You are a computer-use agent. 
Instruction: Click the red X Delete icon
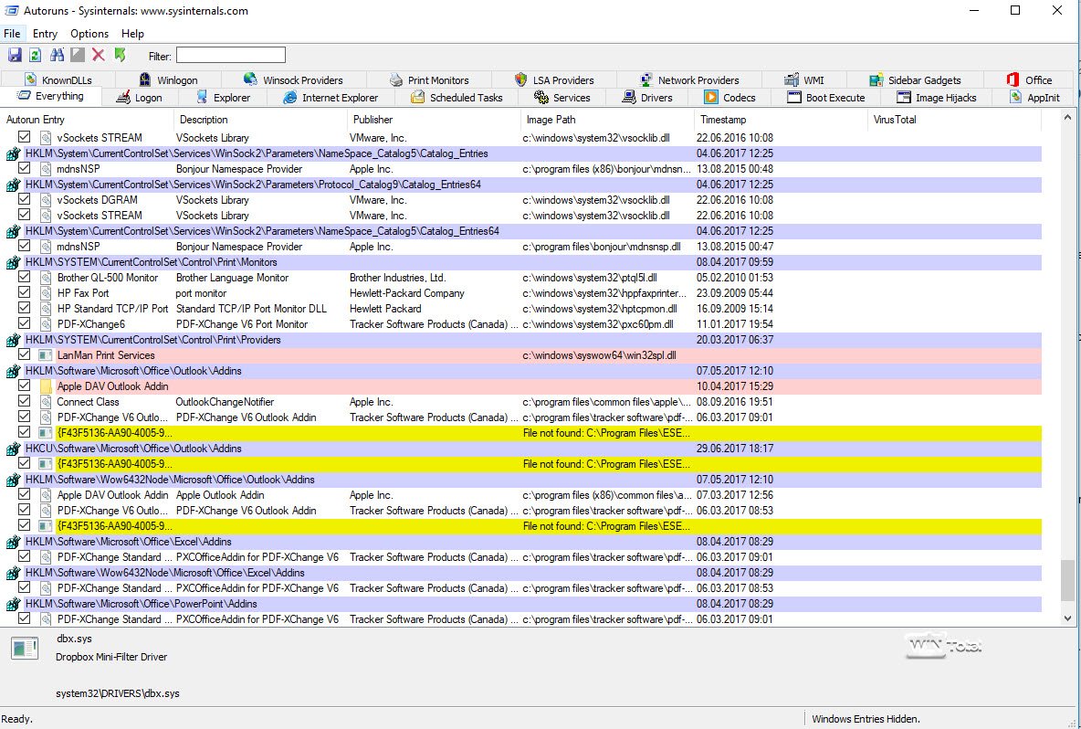pos(99,56)
